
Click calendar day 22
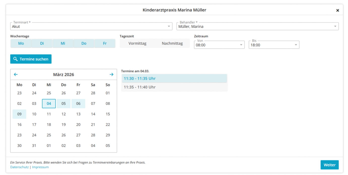pyautogui.click(x=108, y=125)
